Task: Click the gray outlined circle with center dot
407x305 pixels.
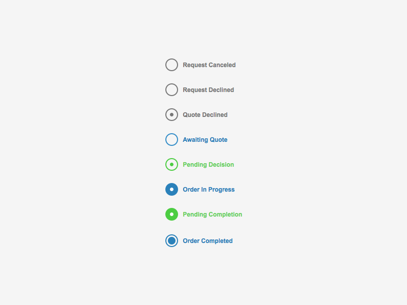Action: (171, 115)
